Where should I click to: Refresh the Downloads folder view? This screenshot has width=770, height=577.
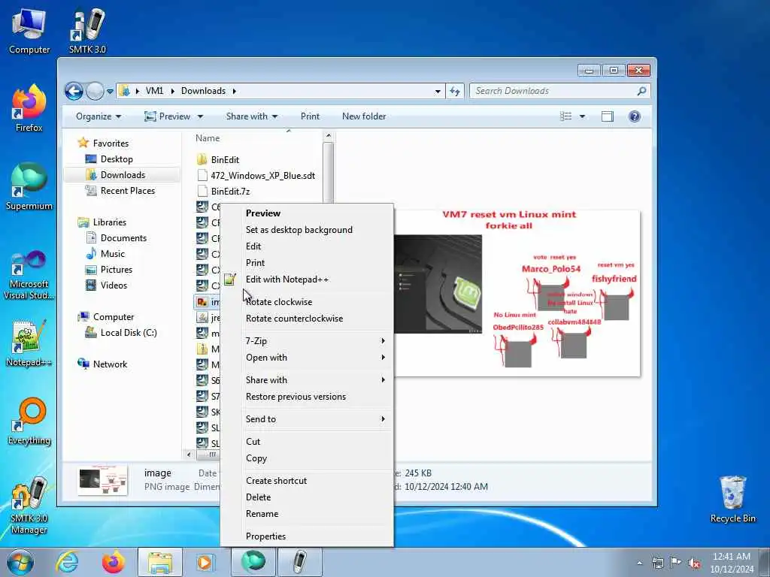[x=455, y=91]
